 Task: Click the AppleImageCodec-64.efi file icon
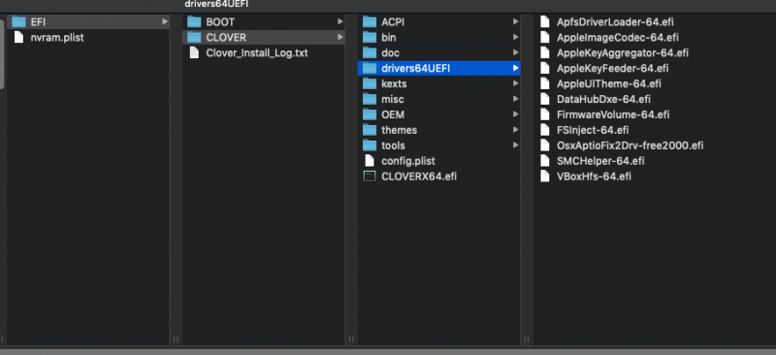[x=545, y=37]
